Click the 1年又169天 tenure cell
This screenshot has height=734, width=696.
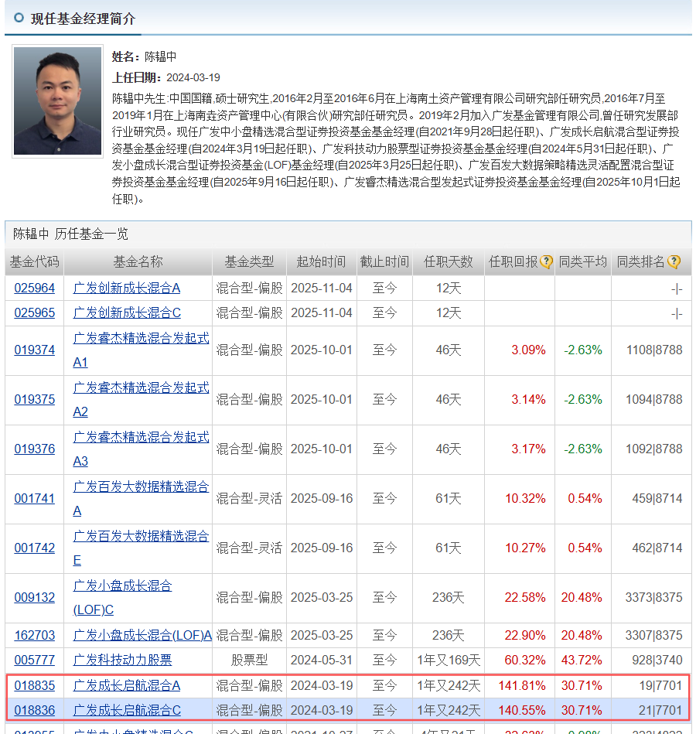point(449,660)
